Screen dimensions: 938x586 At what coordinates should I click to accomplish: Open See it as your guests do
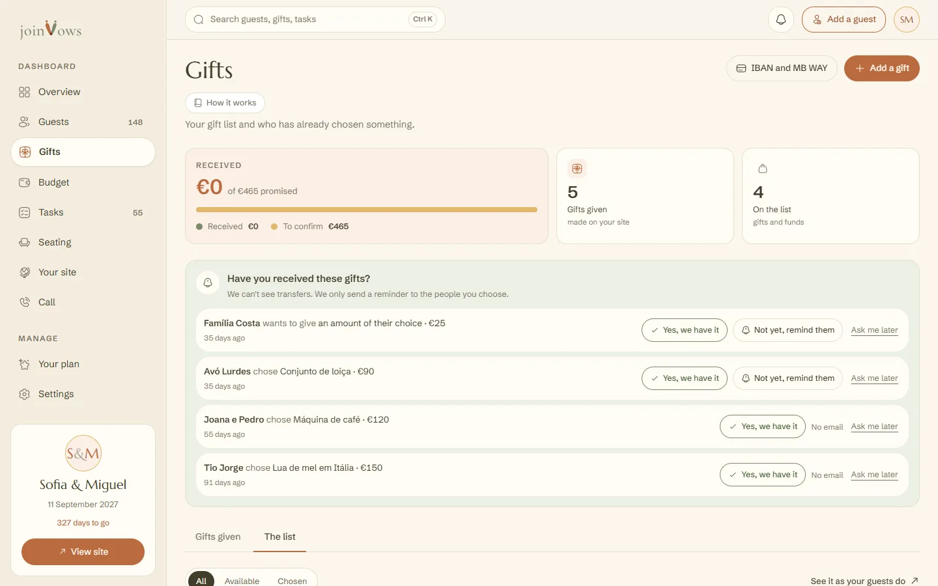click(x=864, y=581)
